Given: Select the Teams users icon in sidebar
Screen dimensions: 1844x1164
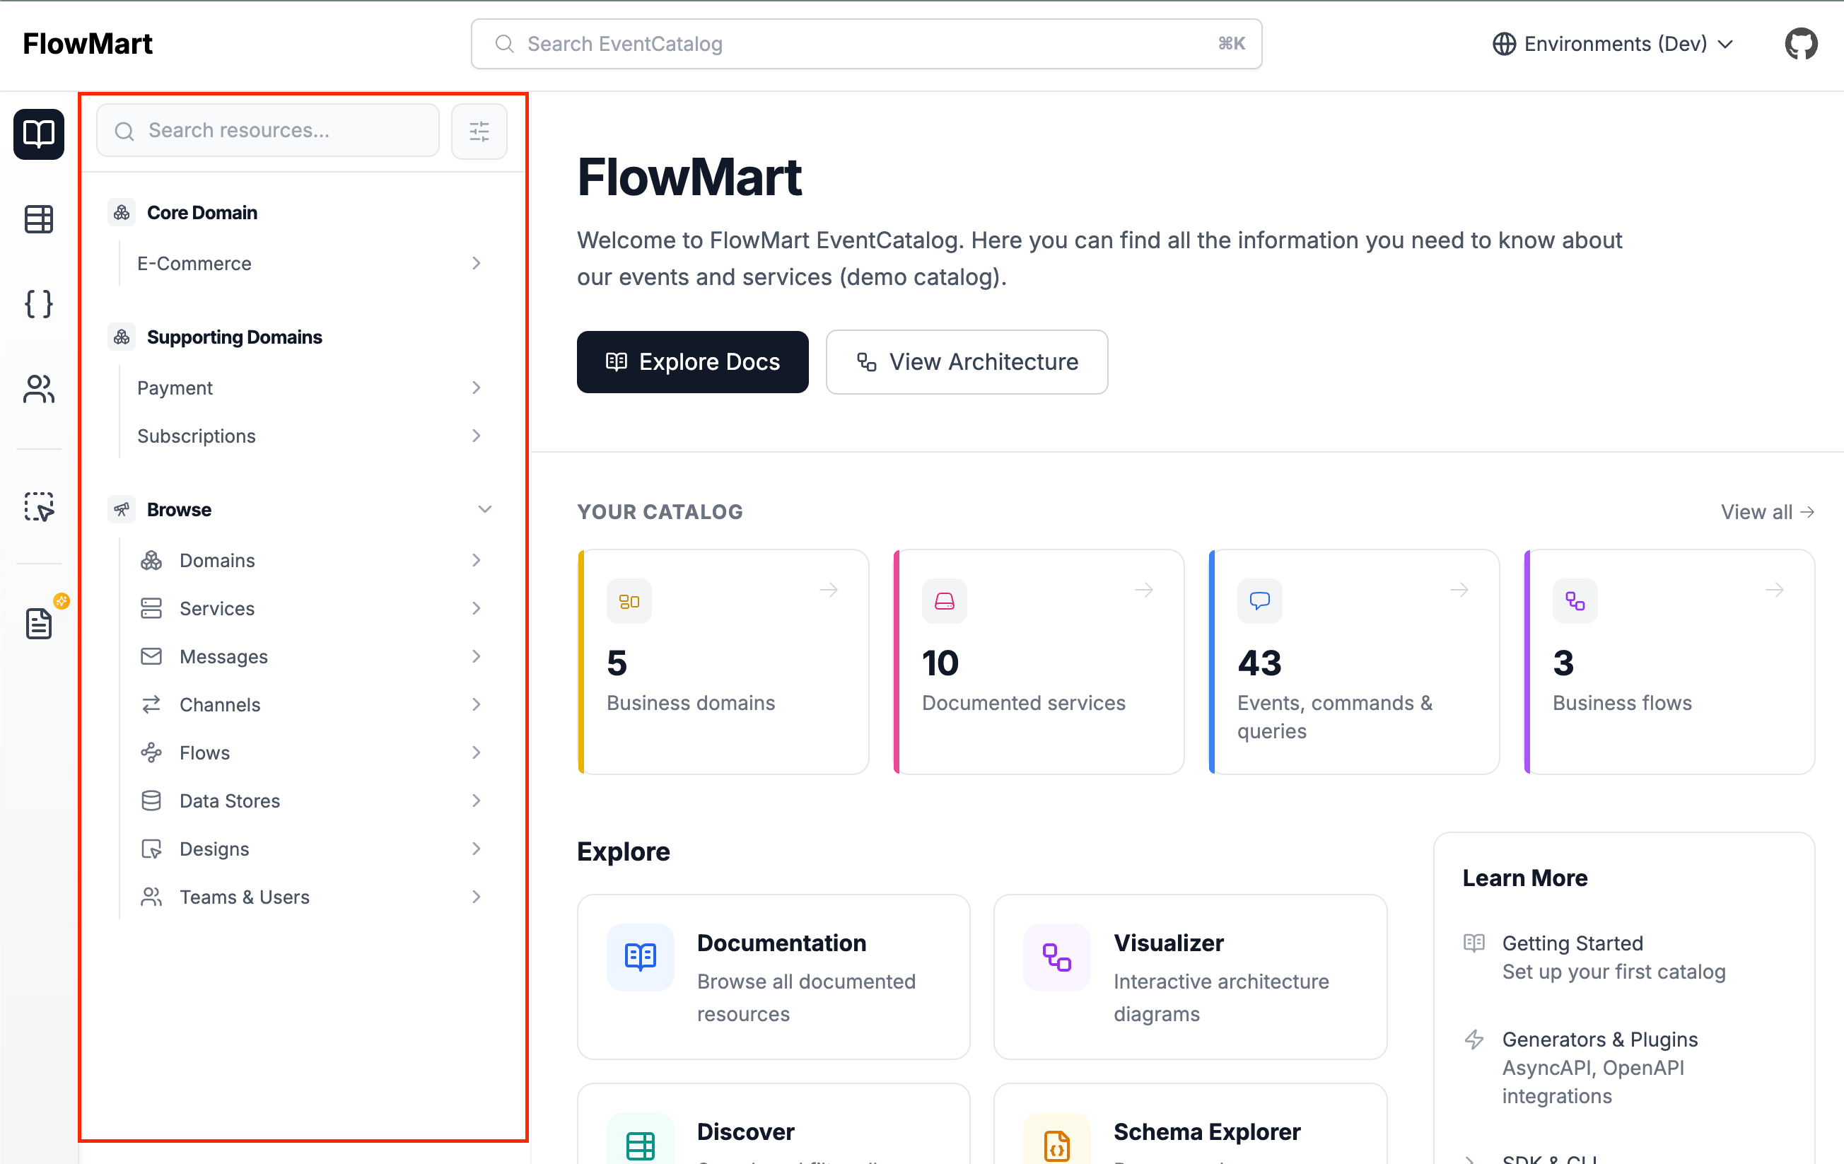Looking at the screenshot, I should [38, 390].
